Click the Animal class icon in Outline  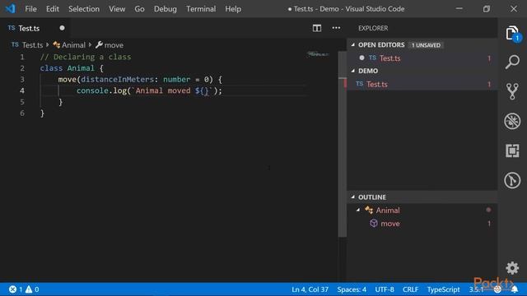click(369, 210)
